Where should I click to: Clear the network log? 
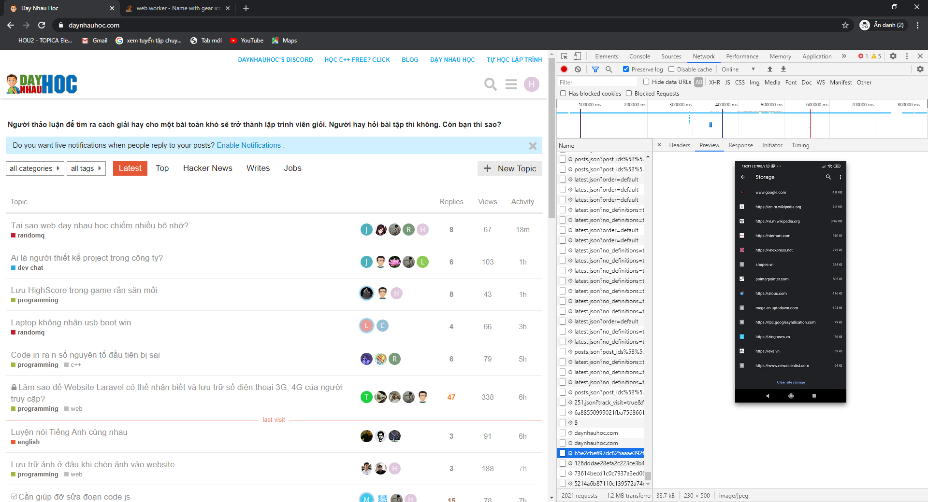click(x=578, y=70)
